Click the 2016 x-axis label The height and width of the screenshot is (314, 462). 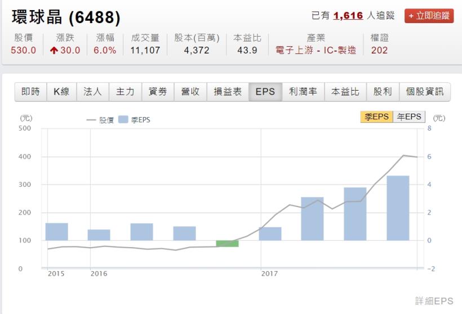(99, 273)
